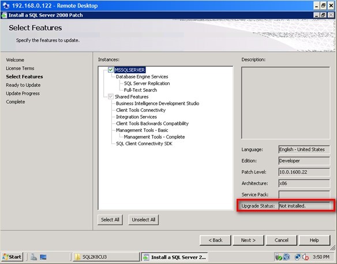
Task: Click the Server Manager quick launch icon
Action: tap(33, 257)
